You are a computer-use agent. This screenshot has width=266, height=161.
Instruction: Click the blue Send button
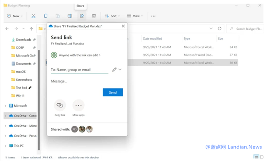click(x=113, y=93)
